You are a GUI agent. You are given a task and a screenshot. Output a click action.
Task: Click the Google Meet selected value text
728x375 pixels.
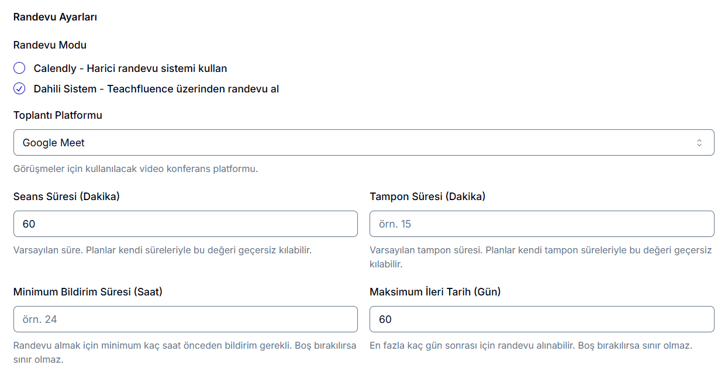54,143
